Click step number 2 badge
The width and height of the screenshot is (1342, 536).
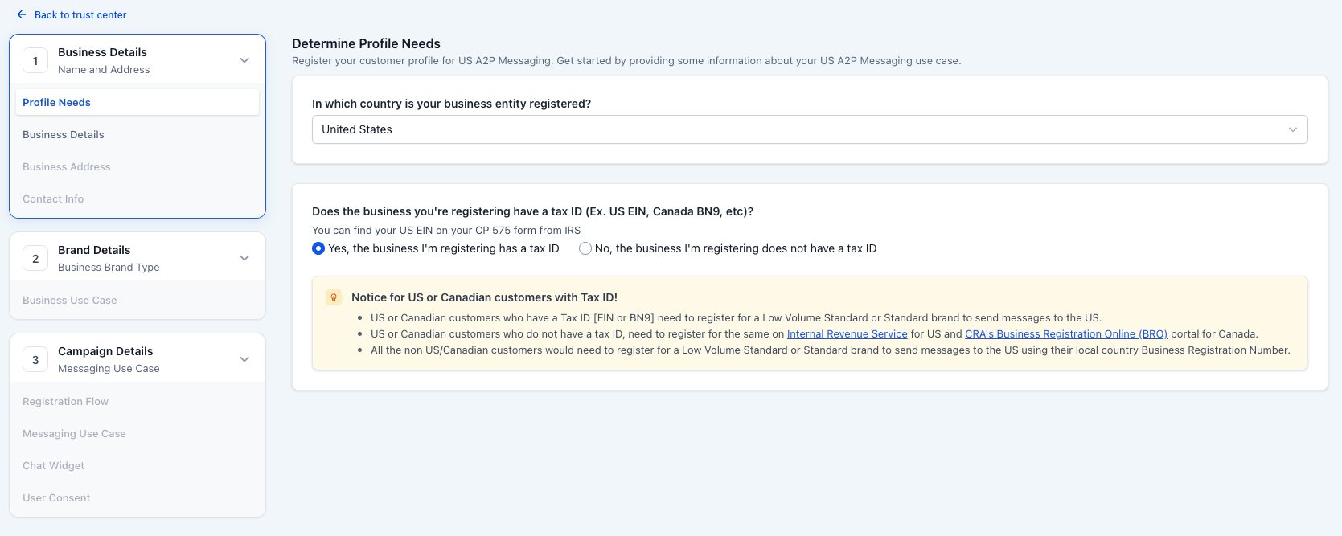(x=35, y=259)
